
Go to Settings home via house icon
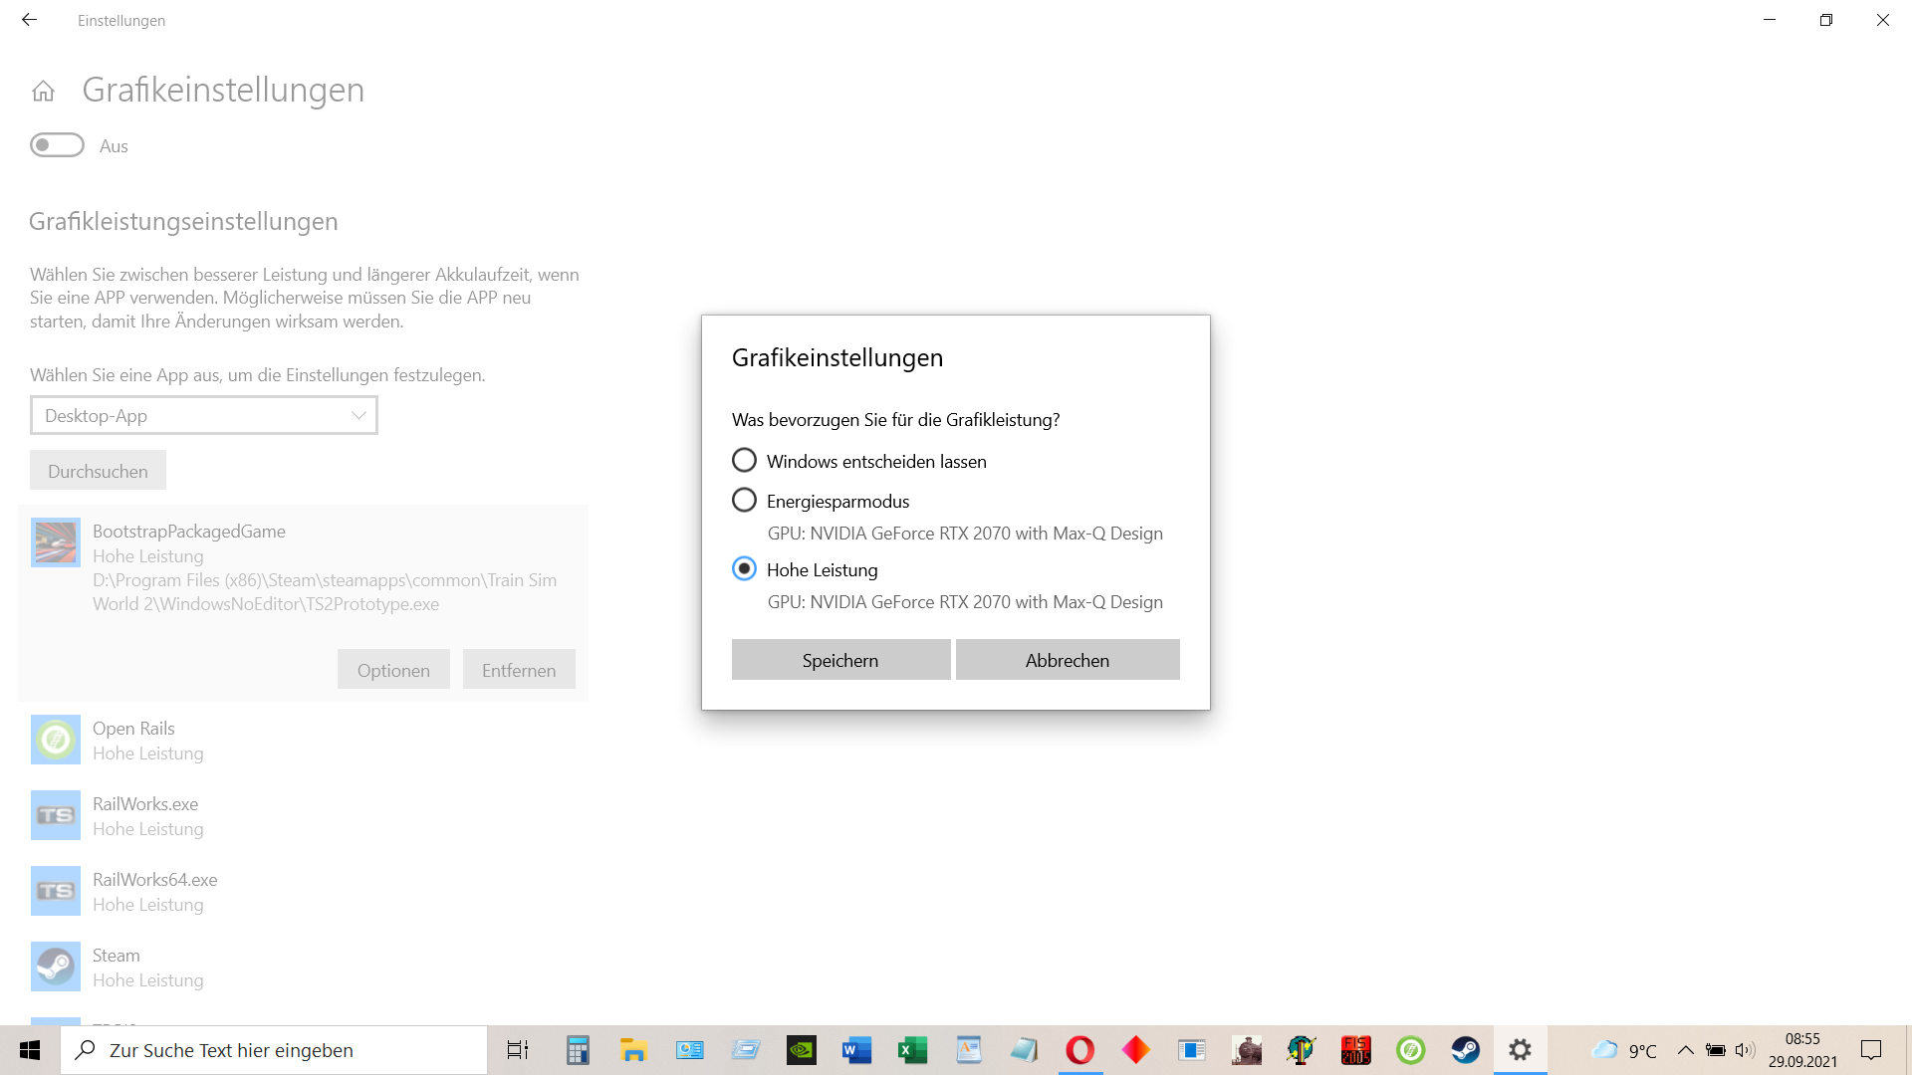pos(43,92)
